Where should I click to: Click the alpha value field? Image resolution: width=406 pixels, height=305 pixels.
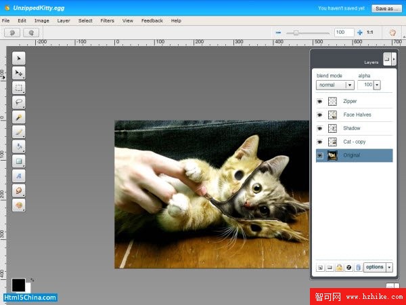tap(365, 85)
